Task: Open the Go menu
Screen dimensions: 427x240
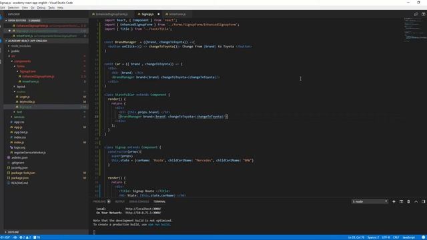Action: (33, 7)
